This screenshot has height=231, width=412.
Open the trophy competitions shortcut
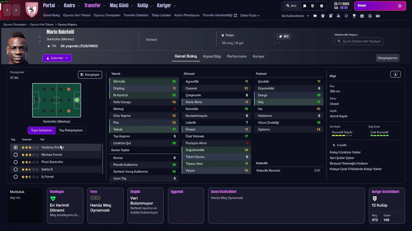(x=354, y=16)
